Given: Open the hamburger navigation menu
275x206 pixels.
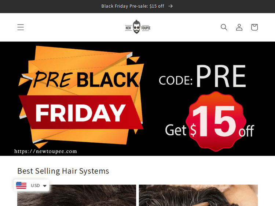Looking at the screenshot, I should coord(21,27).
